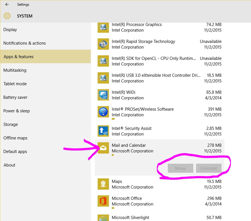251x221 pixels.
Task: Click the Intel SDK for OpenCL icon
Action: tap(103, 61)
